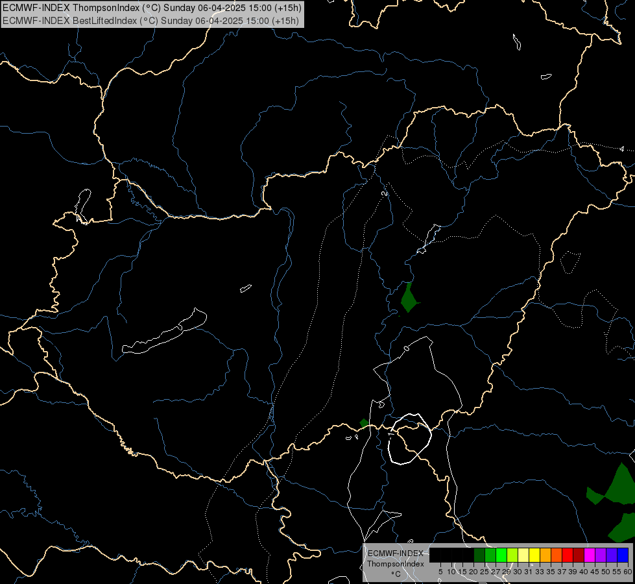Click the medium green 25–27 legend swatch

tap(490, 555)
